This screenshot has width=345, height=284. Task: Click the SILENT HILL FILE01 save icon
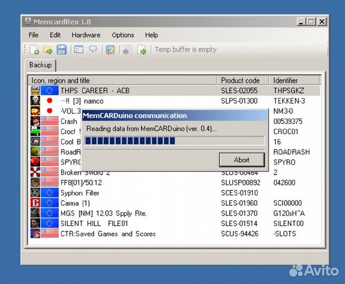point(35,223)
